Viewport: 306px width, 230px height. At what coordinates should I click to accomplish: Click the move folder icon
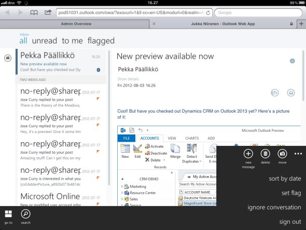point(282,154)
